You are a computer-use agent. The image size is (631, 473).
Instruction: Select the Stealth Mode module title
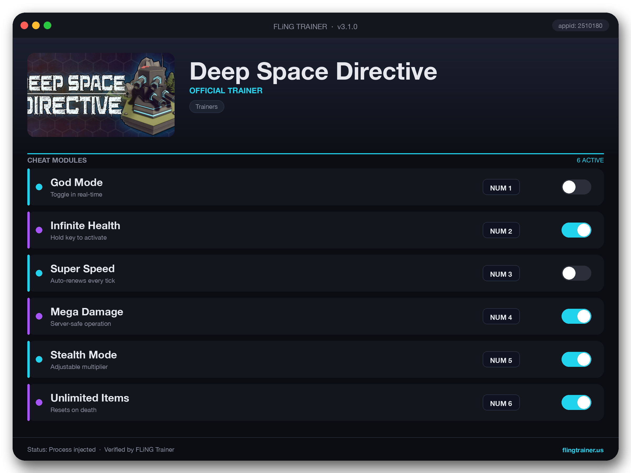point(84,355)
